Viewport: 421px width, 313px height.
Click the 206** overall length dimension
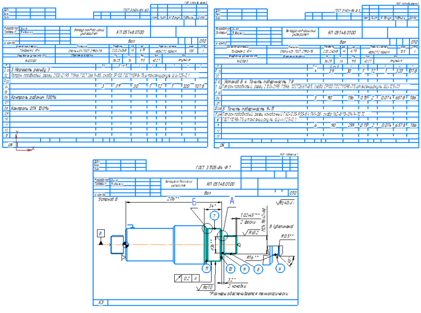click(x=173, y=199)
